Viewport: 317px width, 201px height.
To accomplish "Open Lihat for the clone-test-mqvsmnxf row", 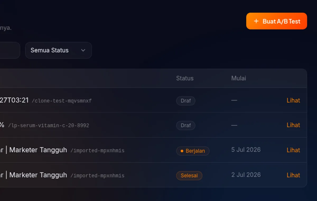I will (x=293, y=100).
